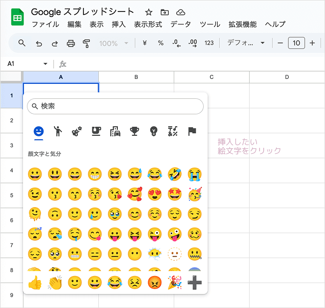Screen dimensions: 325x308
Task: Insert the clapping hands emoji
Action: pyautogui.click(x=55, y=283)
